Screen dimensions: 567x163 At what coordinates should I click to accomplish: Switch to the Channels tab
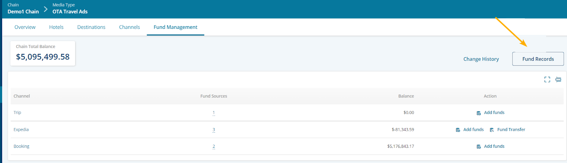(x=129, y=27)
